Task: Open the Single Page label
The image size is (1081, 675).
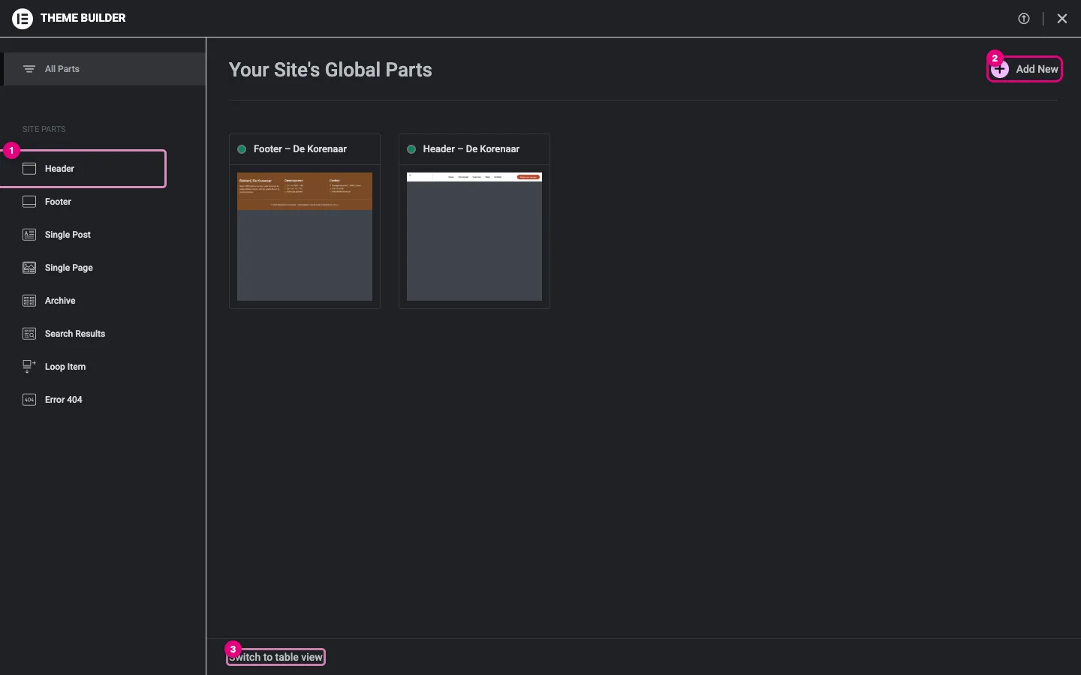Action: pos(69,268)
